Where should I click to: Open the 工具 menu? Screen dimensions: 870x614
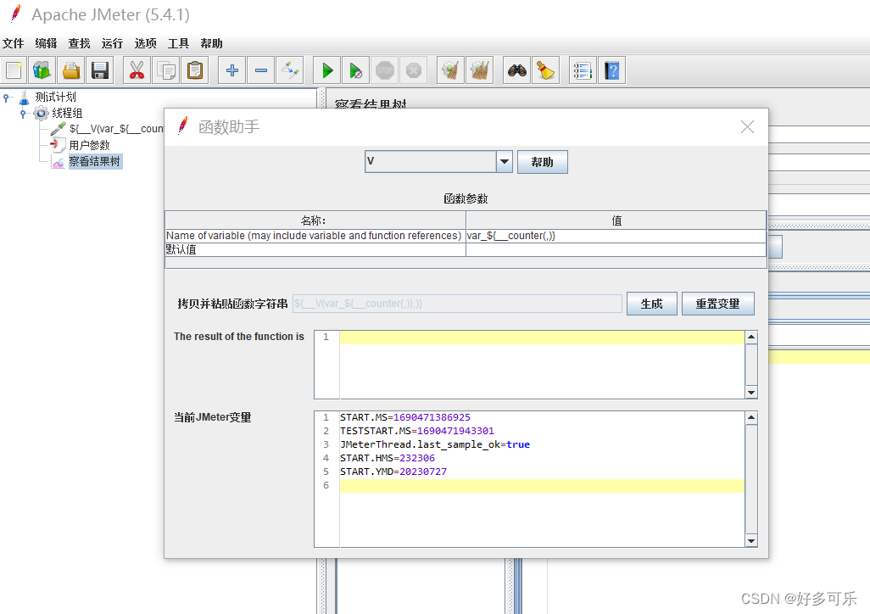(x=179, y=43)
